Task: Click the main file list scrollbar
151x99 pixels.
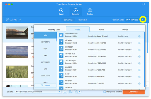Action: coord(148,38)
